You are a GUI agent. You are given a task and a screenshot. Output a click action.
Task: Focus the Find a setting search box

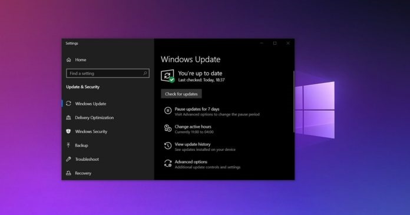click(108, 74)
